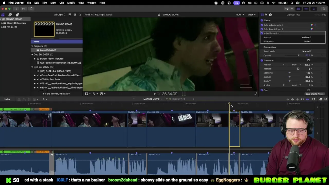Viewport: 329px width, 185px height.
Task: Click the Import Media arrow icon
Action: (16, 9)
